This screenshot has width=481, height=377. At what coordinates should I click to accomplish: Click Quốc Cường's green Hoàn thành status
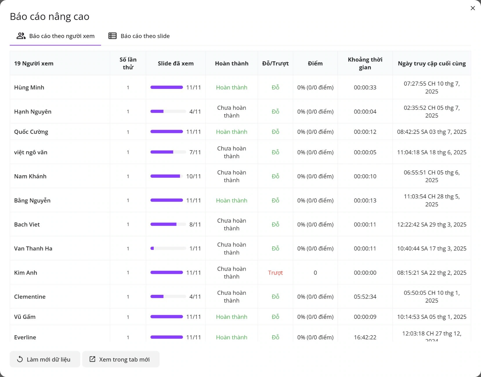click(232, 132)
